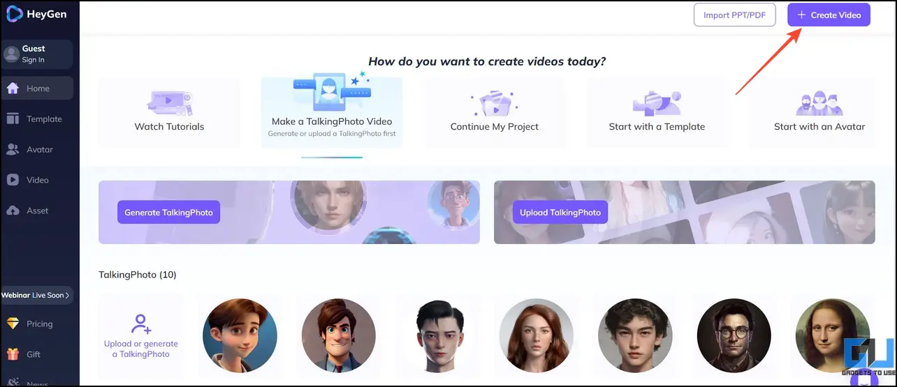Click the Upload TalkingPhoto button
Image resolution: width=897 pixels, height=387 pixels.
pos(560,212)
